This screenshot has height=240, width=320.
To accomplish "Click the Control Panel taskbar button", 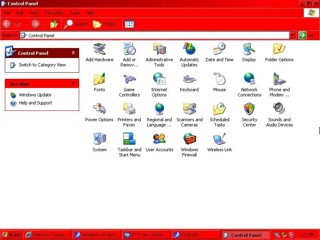I will coord(246,235).
